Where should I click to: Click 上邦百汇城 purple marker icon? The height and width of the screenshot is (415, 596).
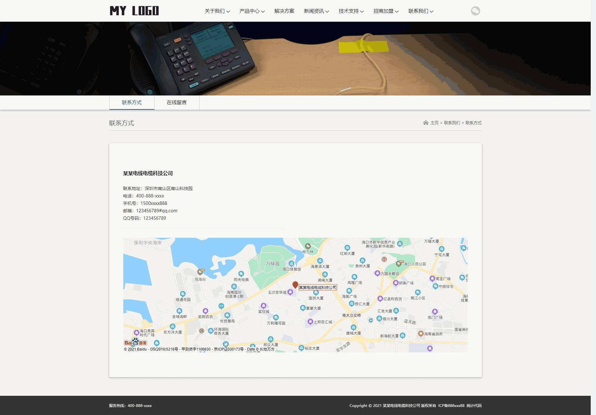310,322
